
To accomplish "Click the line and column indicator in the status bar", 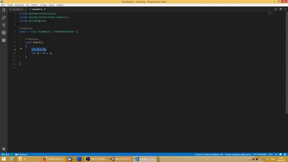I will [209, 154].
